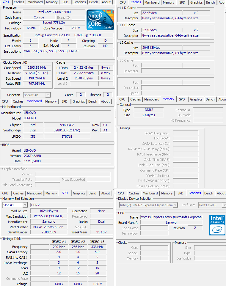Screen dimensions: 226x286
Task: Click the L1 I-Cache Descriptor field
Action: point(175,36)
